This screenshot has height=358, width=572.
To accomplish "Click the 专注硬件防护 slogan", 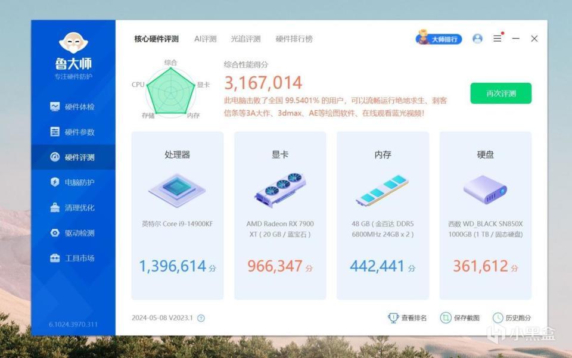I will (73, 77).
